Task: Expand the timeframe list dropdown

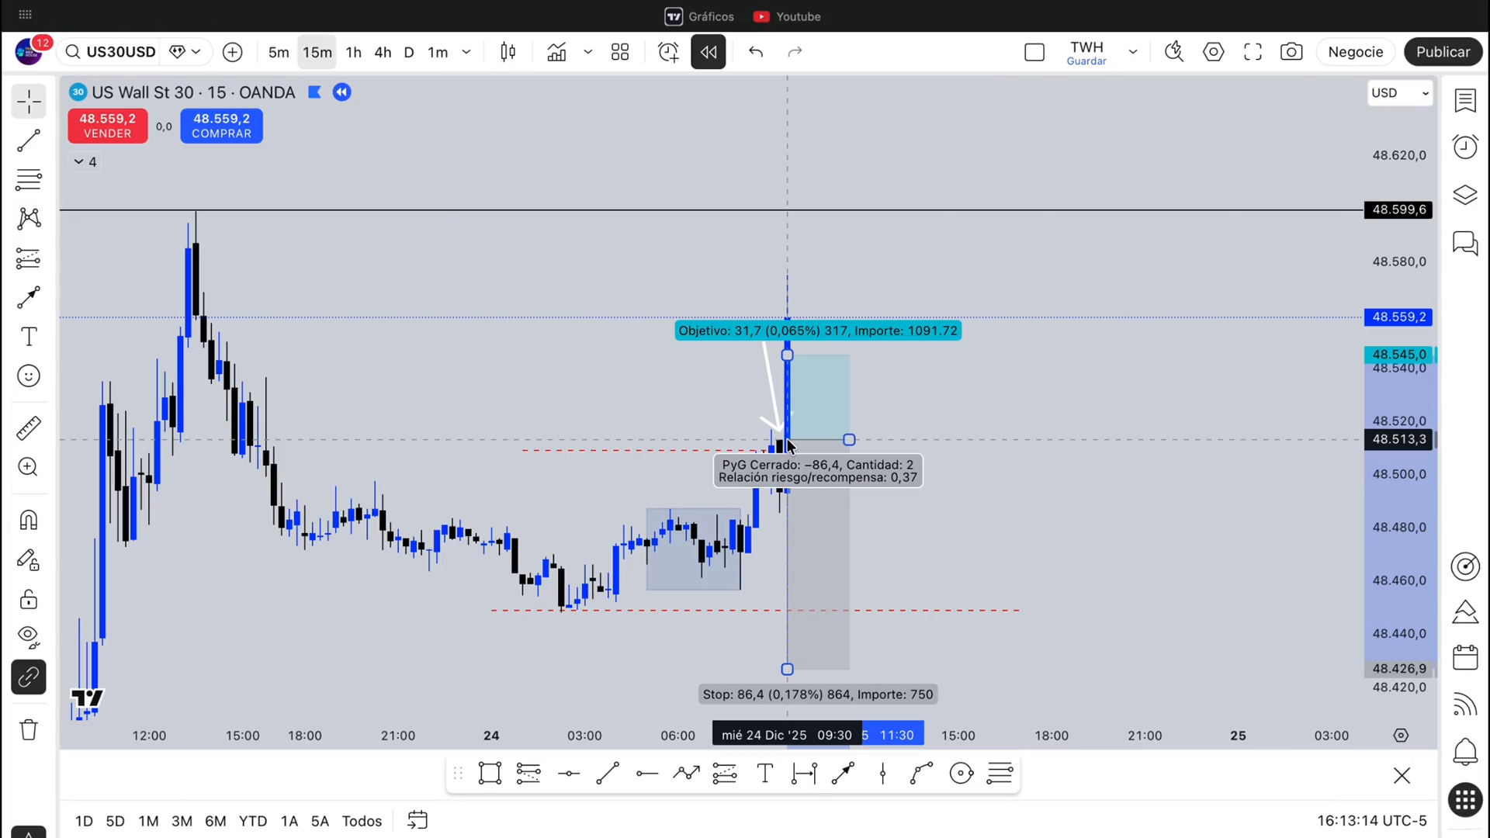Action: point(466,52)
